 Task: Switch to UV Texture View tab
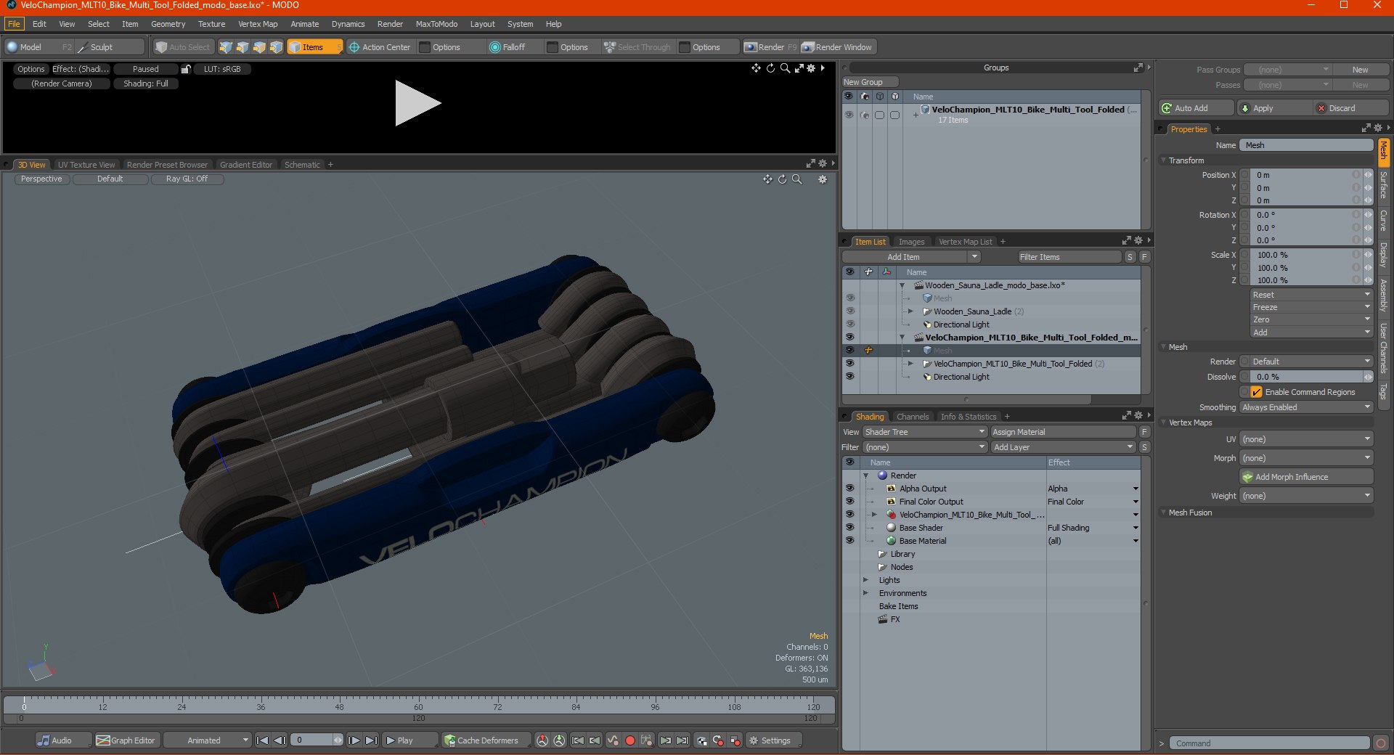pyautogui.click(x=86, y=165)
